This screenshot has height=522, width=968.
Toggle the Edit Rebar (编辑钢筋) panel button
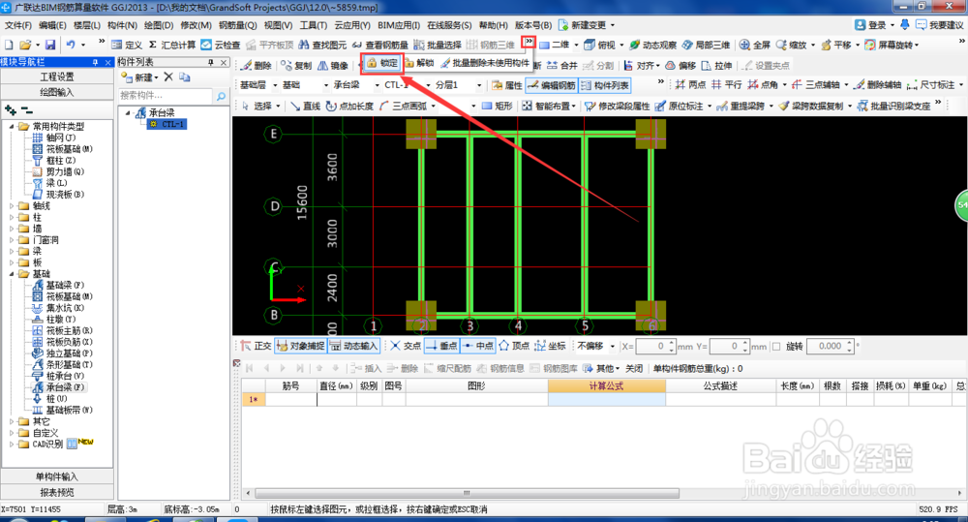552,85
